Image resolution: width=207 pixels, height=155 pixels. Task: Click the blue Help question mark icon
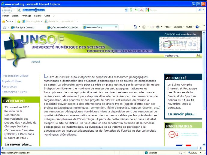pos(197,27)
